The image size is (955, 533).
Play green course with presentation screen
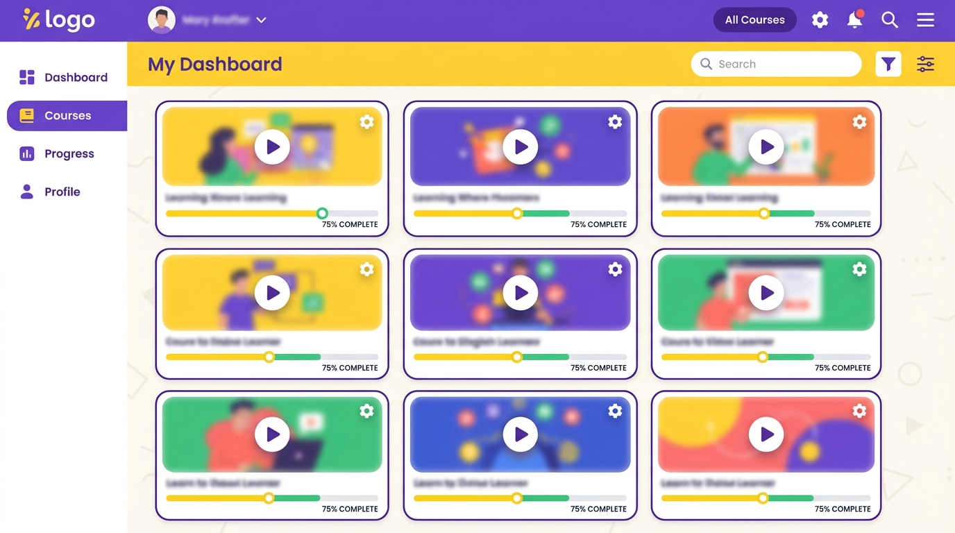click(766, 293)
